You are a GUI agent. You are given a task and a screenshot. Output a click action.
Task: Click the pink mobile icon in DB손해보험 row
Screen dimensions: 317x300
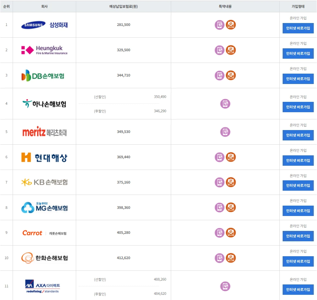pyautogui.click(x=219, y=76)
